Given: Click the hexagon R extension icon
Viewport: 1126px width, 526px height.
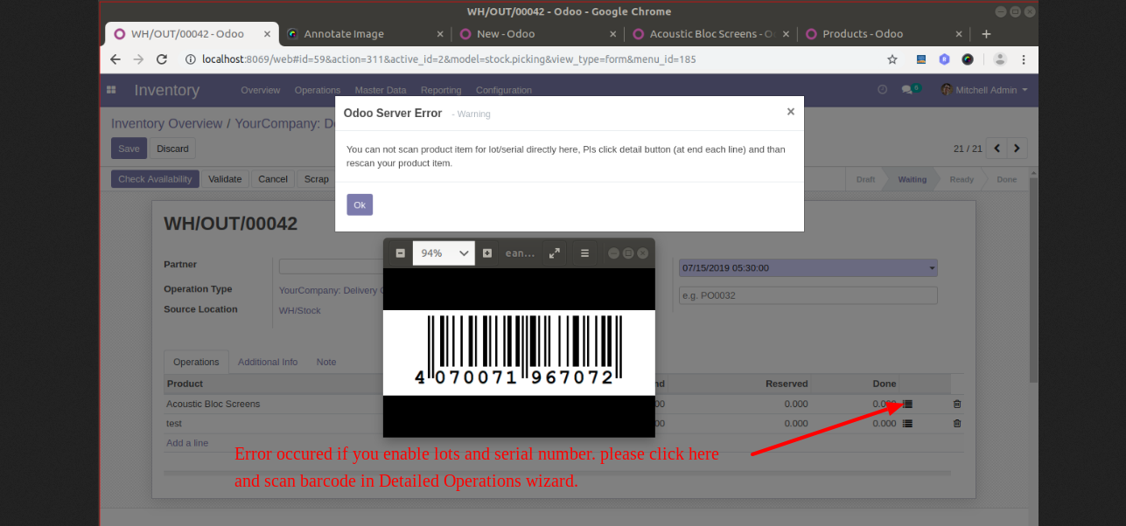Looking at the screenshot, I should (944, 59).
